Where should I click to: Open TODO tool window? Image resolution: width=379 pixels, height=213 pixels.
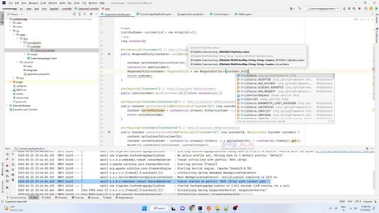pos(46,198)
